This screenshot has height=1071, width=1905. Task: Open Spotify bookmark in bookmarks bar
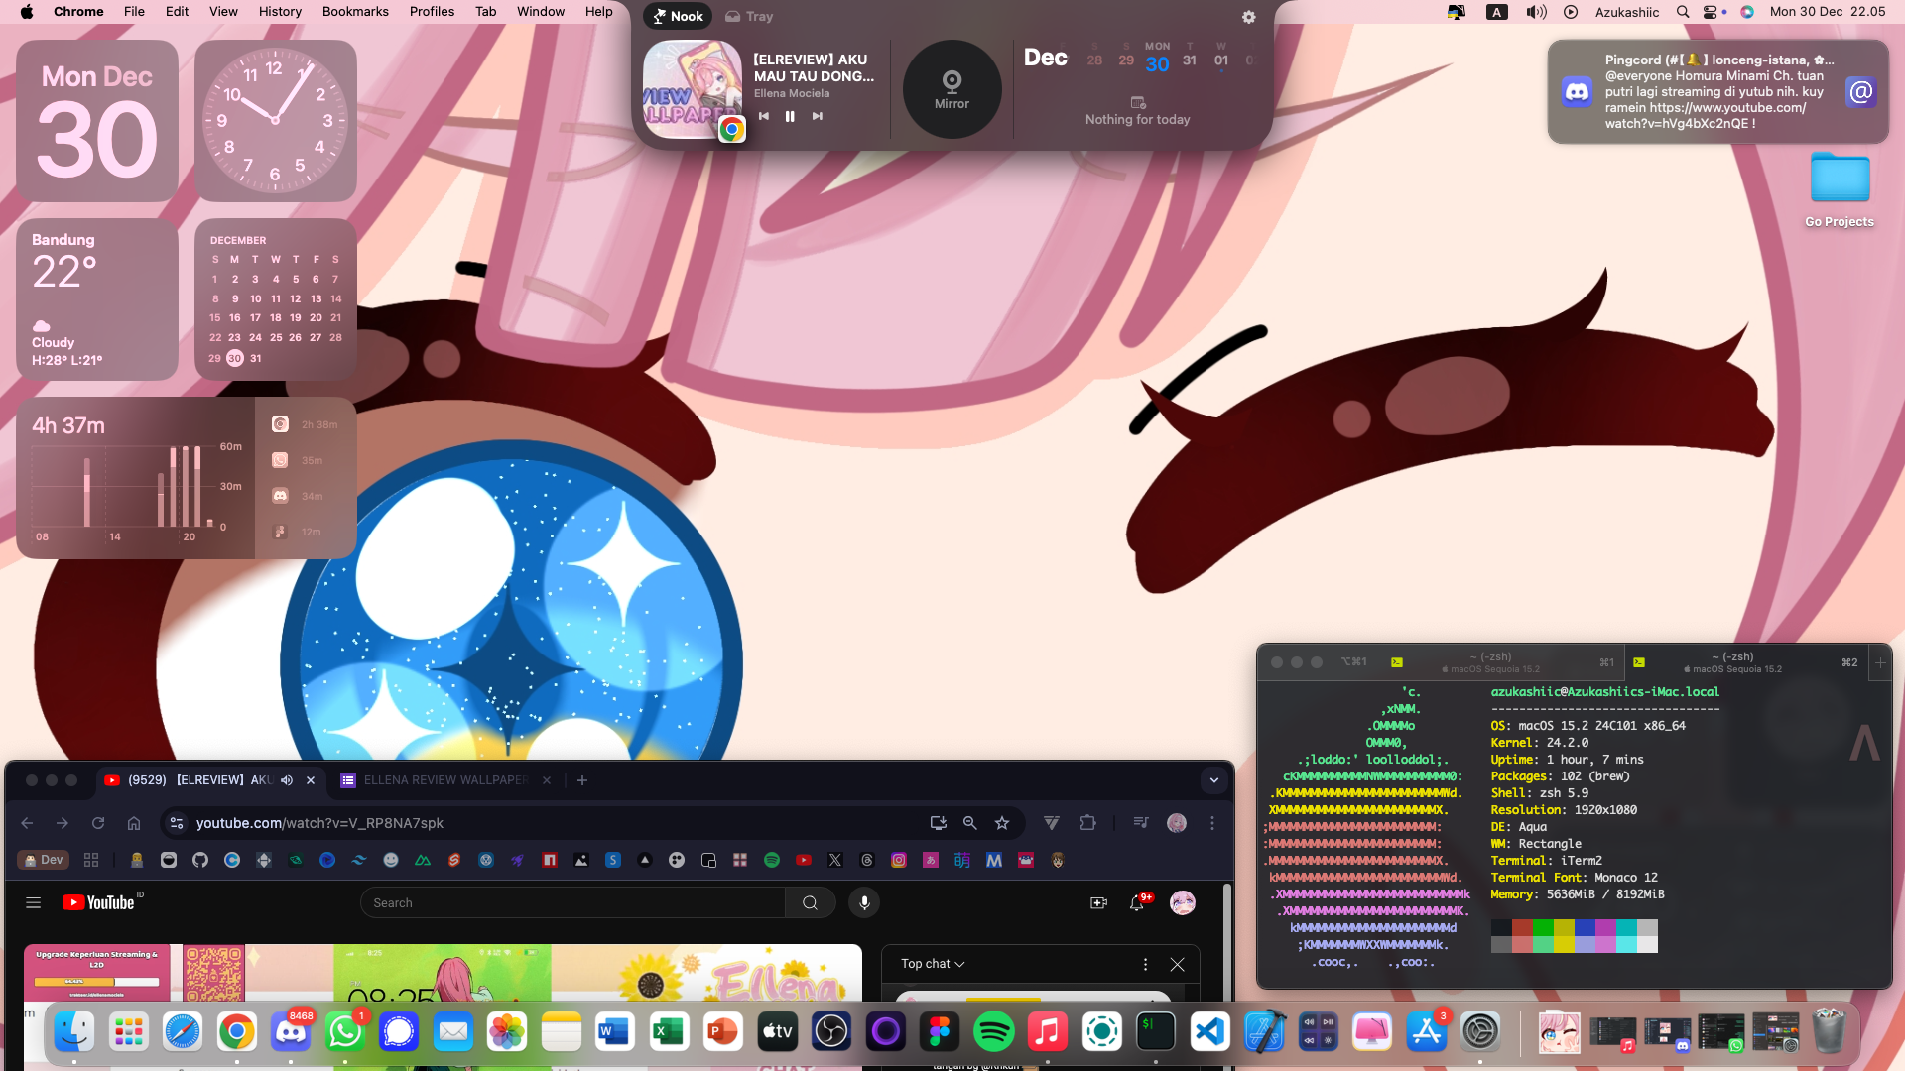point(772,860)
